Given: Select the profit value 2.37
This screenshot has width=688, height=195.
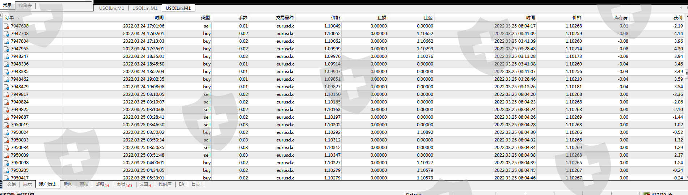Looking at the screenshot, I should (678, 155).
